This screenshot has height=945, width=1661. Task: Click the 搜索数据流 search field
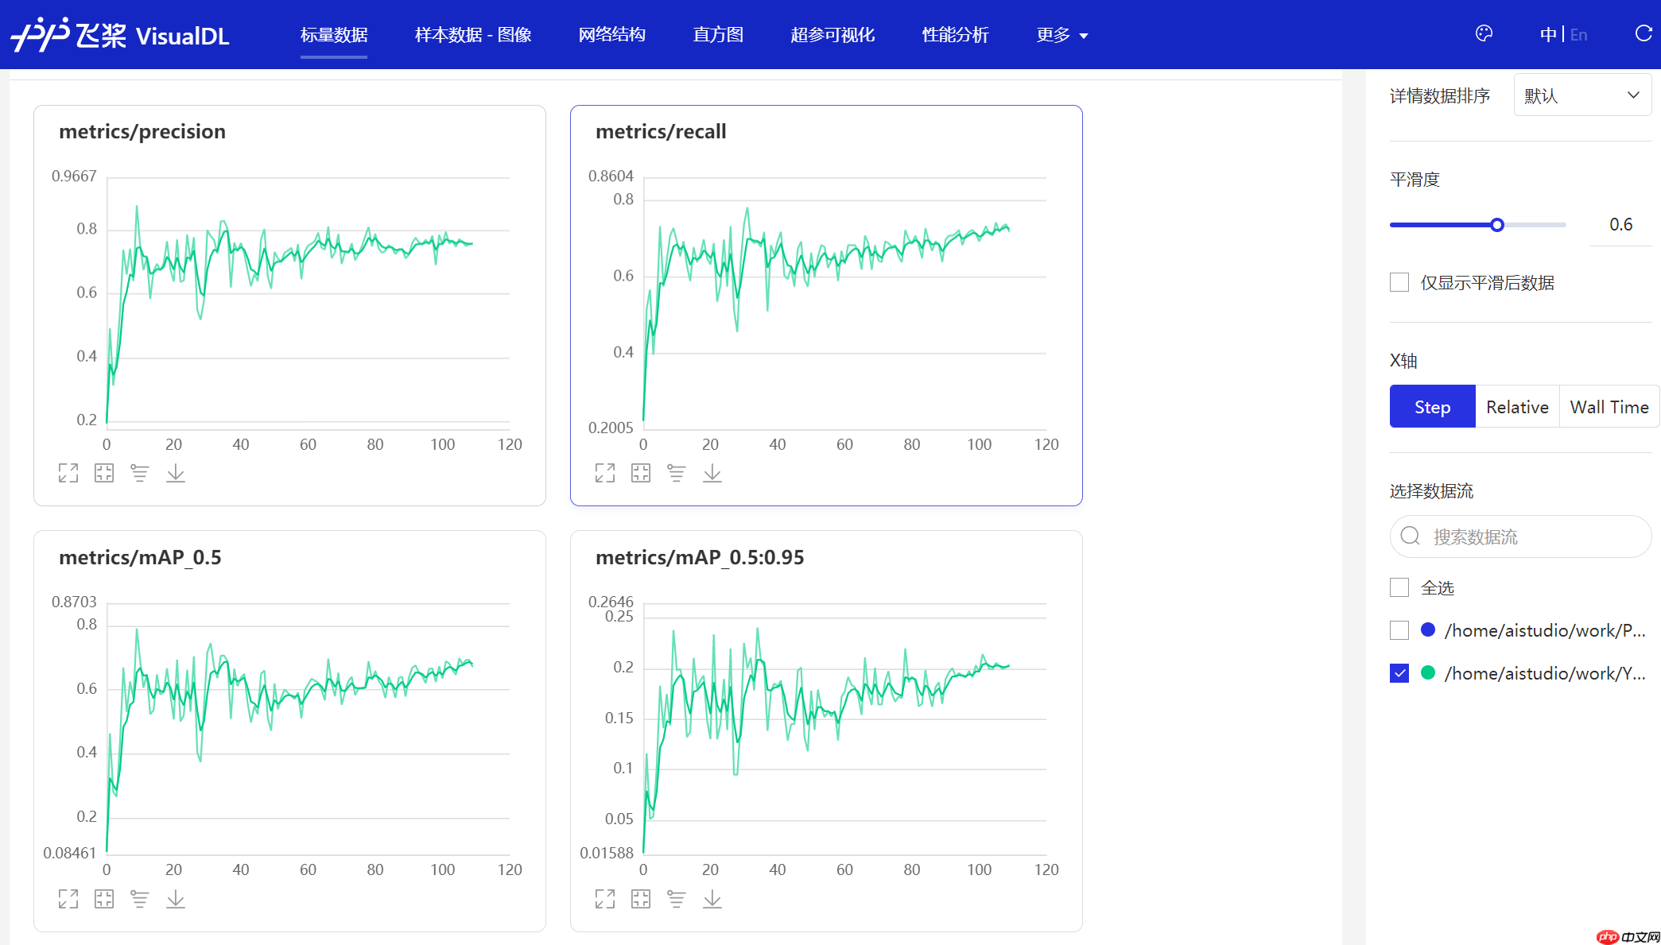[x=1520, y=536]
